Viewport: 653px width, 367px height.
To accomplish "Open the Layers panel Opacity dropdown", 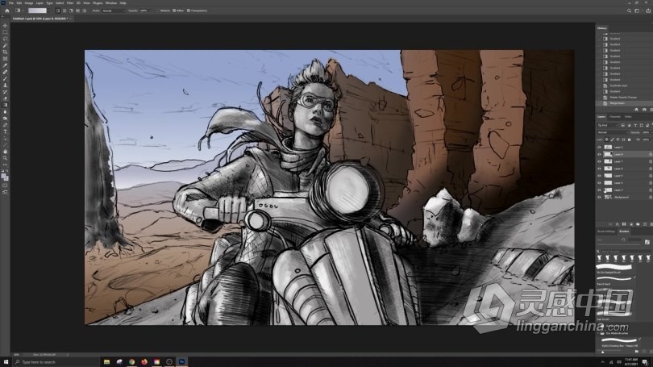I will [651, 132].
